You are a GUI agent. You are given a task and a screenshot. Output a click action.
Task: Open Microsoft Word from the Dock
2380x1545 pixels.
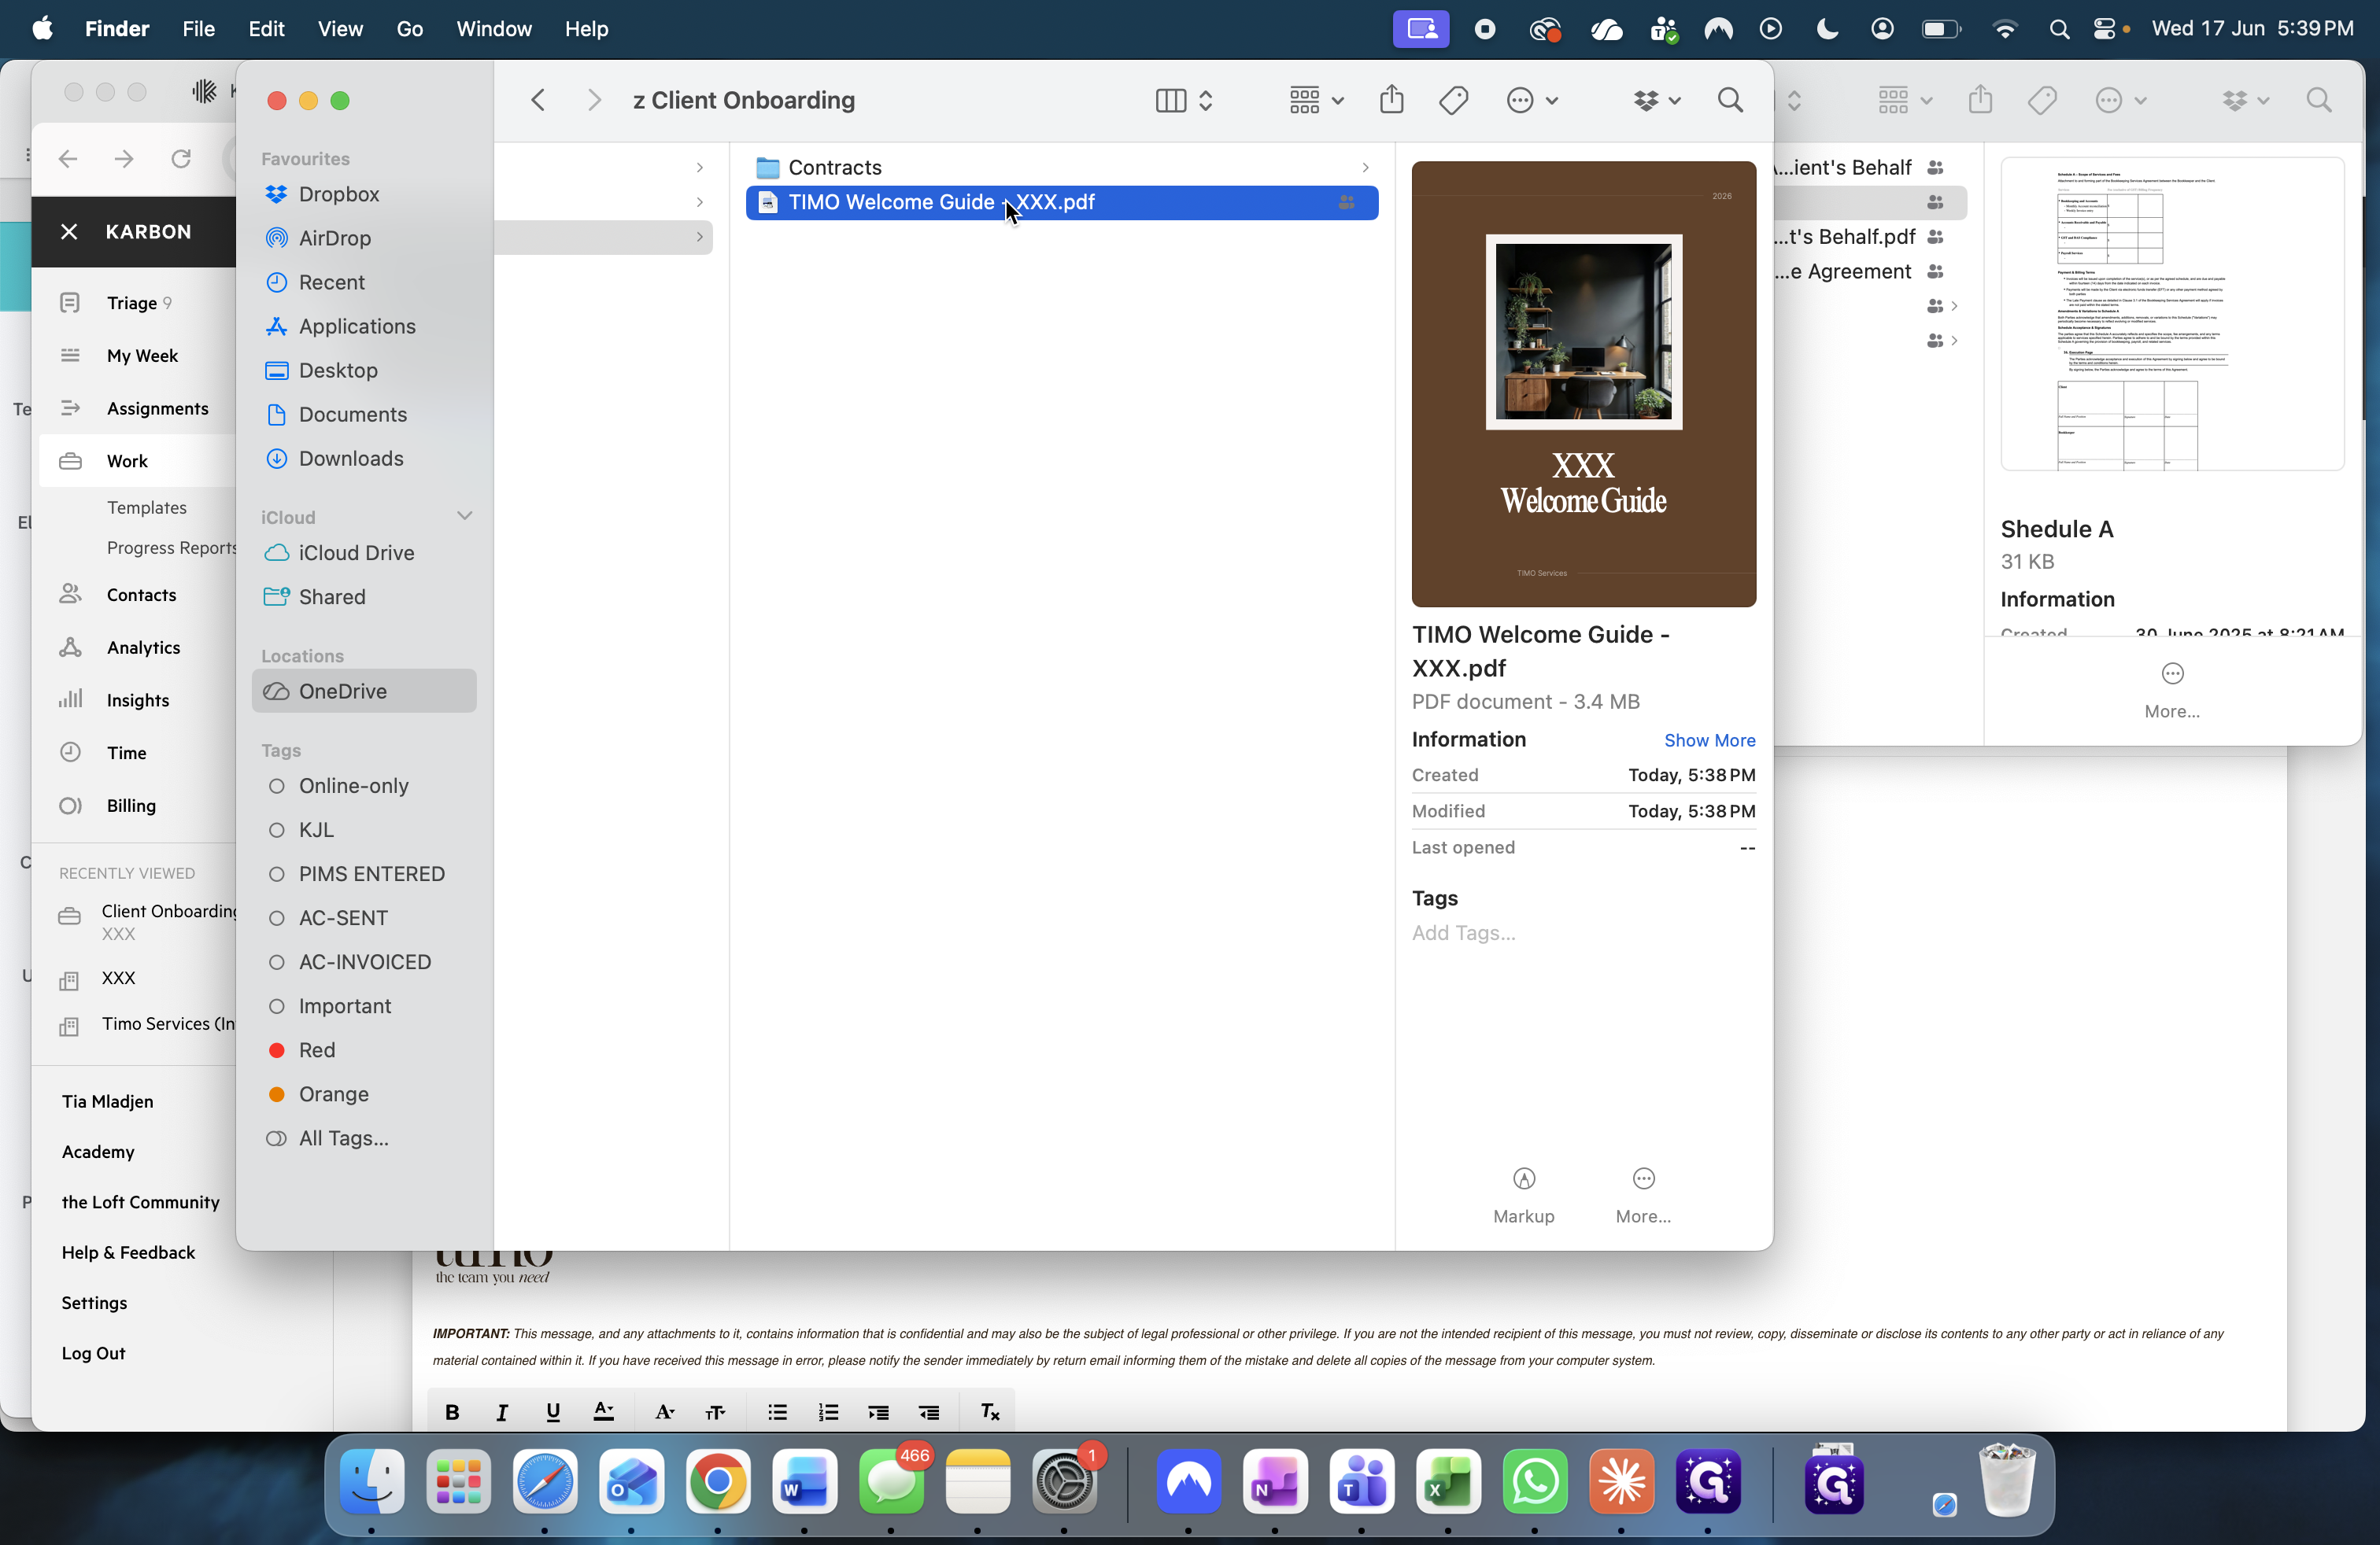pyautogui.click(x=804, y=1481)
